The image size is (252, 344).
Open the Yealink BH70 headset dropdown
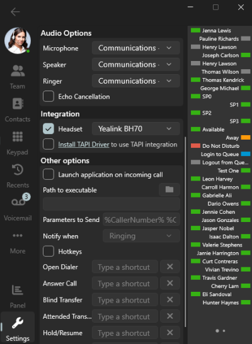[x=136, y=129]
